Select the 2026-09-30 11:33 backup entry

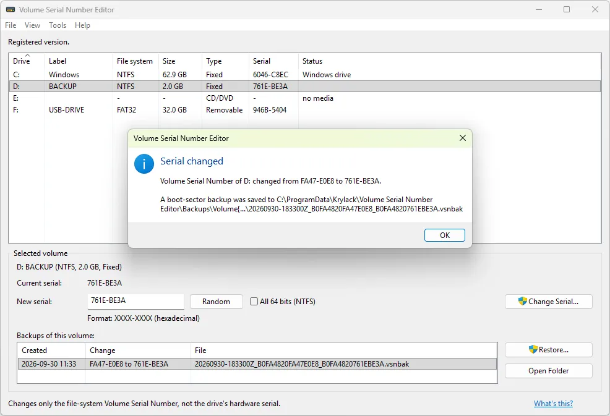pos(257,364)
